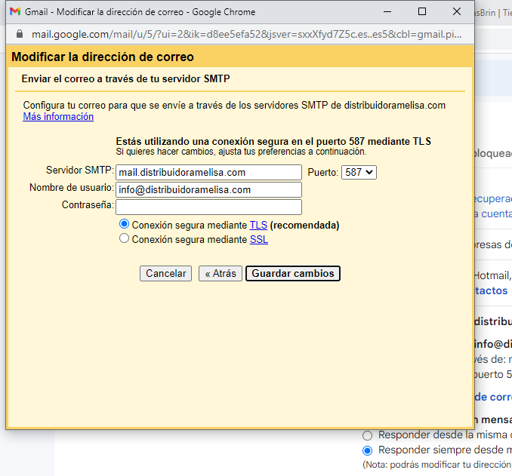Focus the empty Contraseña field
The width and height of the screenshot is (512, 476).
[x=208, y=207]
